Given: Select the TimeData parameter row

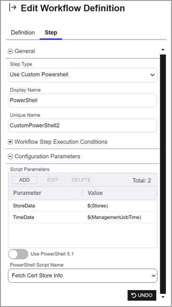Looking at the screenshot, I should 83,217.
